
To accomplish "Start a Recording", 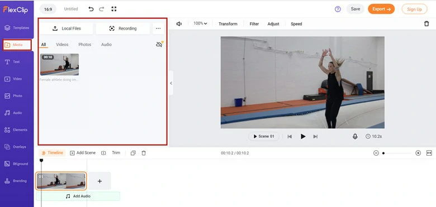I will [122, 28].
